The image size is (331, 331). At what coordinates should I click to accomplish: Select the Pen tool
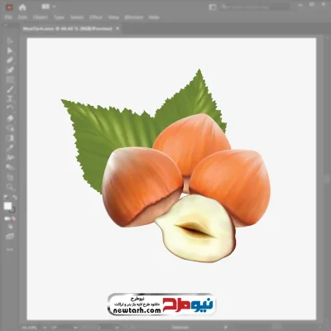coord(10,60)
